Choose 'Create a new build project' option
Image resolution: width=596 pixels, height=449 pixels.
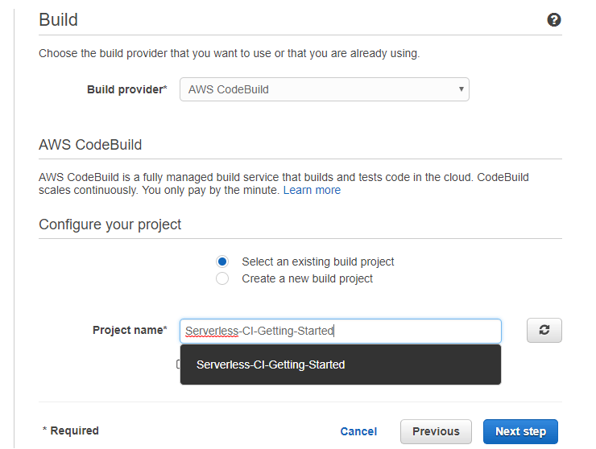(x=223, y=278)
